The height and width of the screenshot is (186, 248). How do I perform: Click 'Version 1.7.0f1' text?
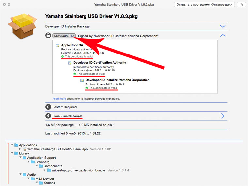tap(101, 149)
